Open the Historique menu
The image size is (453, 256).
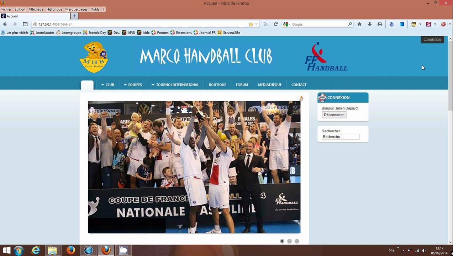point(54,9)
